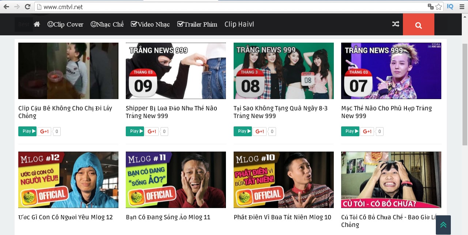Open title link Shipper Bị Lừa Đảo Như Thế Nào
468x235 pixels.
point(171,112)
